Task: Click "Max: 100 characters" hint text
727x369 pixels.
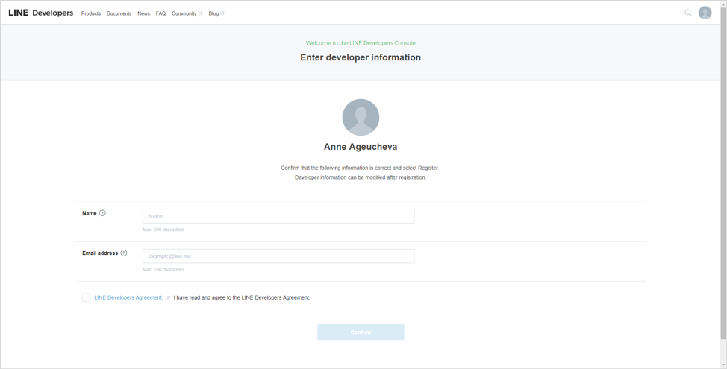Action: point(163,269)
